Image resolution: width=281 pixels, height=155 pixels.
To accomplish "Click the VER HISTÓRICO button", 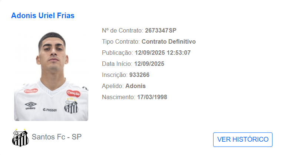I will coord(243,139).
